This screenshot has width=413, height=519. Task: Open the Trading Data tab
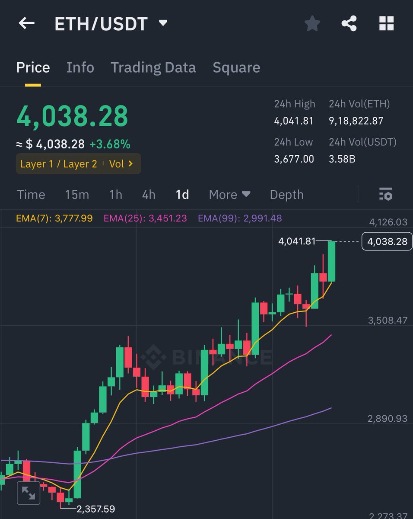point(153,67)
